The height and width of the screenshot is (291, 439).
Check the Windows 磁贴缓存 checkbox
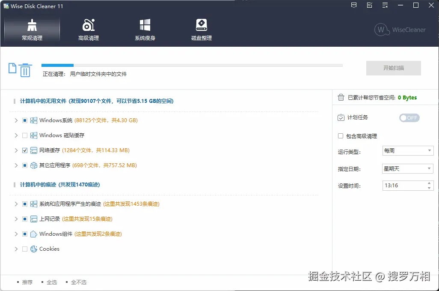(25, 135)
